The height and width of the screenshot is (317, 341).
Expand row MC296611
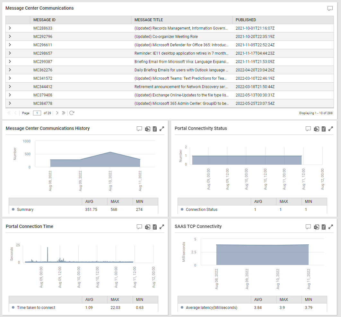[10, 45]
